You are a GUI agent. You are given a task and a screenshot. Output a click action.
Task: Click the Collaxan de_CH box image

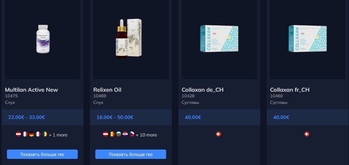[x=219, y=39]
